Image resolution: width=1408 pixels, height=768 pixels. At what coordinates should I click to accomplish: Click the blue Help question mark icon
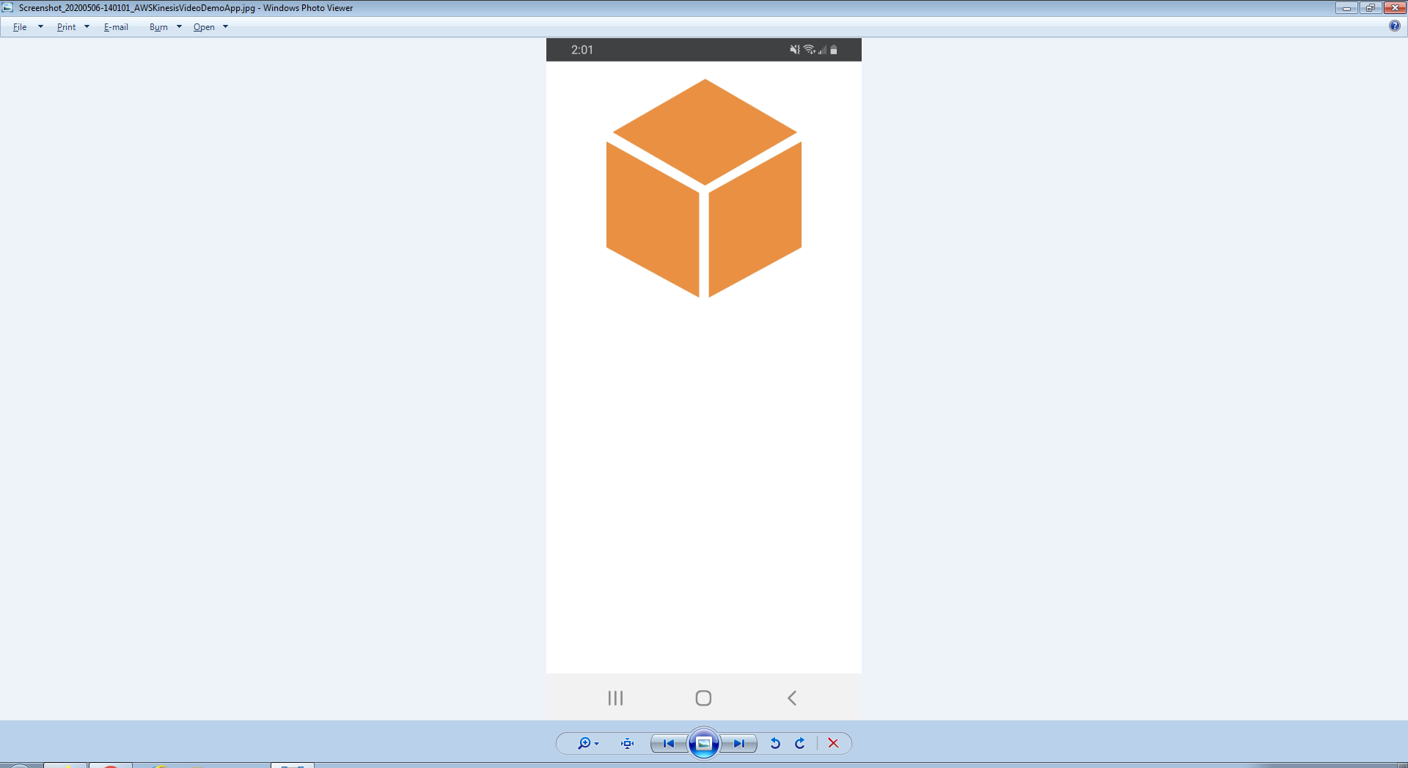[x=1394, y=26]
